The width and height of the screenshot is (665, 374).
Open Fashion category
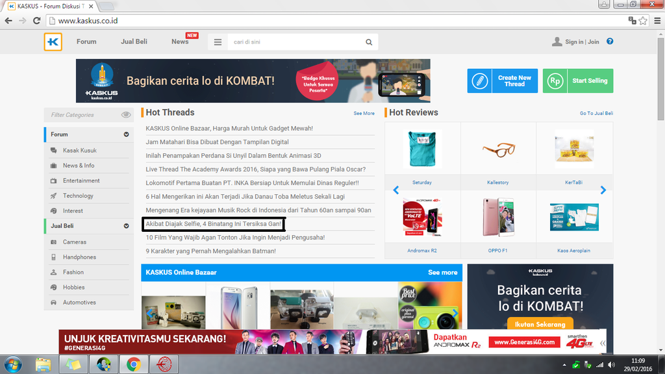click(x=73, y=272)
